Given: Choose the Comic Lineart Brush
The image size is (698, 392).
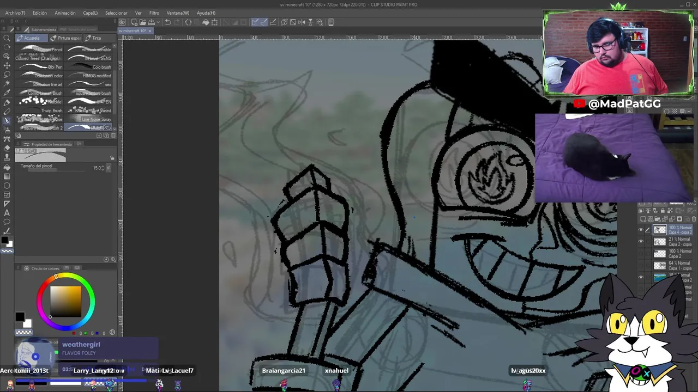Looking at the screenshot, I should (40, 93).
